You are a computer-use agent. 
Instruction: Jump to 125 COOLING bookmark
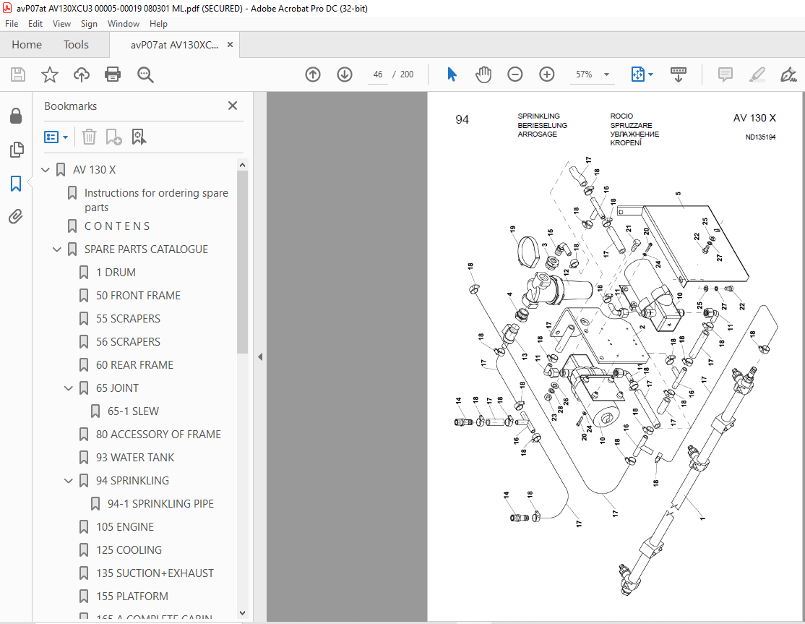[129, 550]
